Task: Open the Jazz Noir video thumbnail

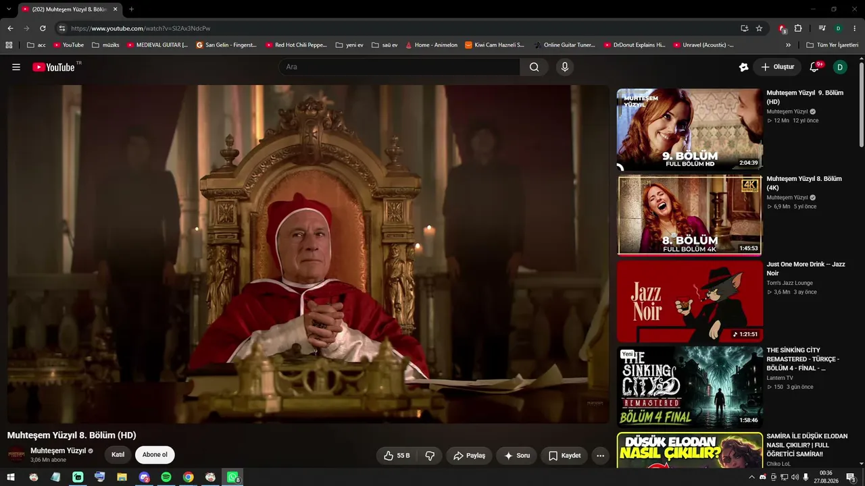Action: coord(690,301)
